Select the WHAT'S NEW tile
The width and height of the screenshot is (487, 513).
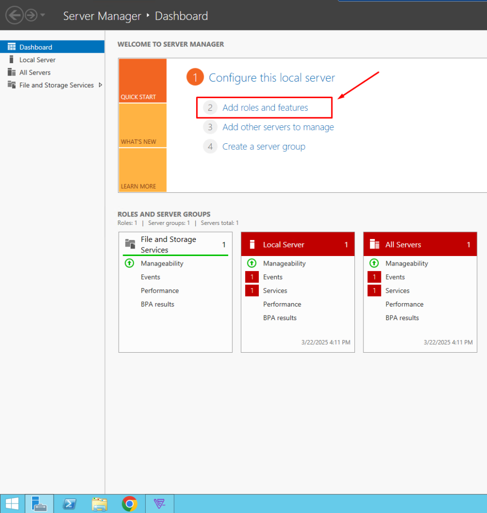click(x=143, y=125)
